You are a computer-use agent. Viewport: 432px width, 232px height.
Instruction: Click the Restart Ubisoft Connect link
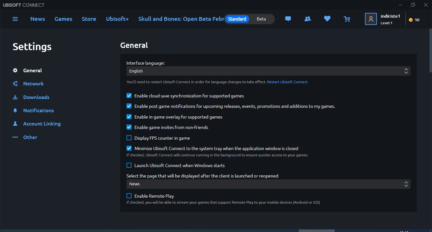click(x=287, y=82)
